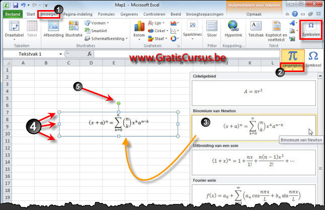Select the Fourier-serie equation

254,195
